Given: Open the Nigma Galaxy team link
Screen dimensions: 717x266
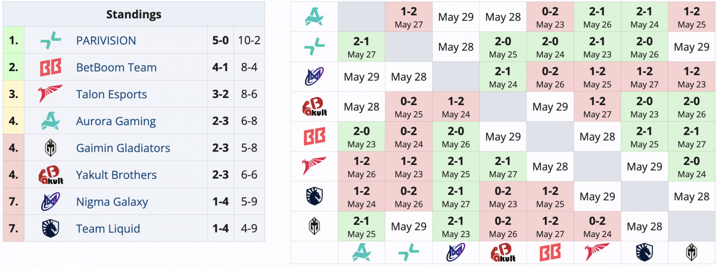Looking at the screenshot, I should tap(112, 202).
